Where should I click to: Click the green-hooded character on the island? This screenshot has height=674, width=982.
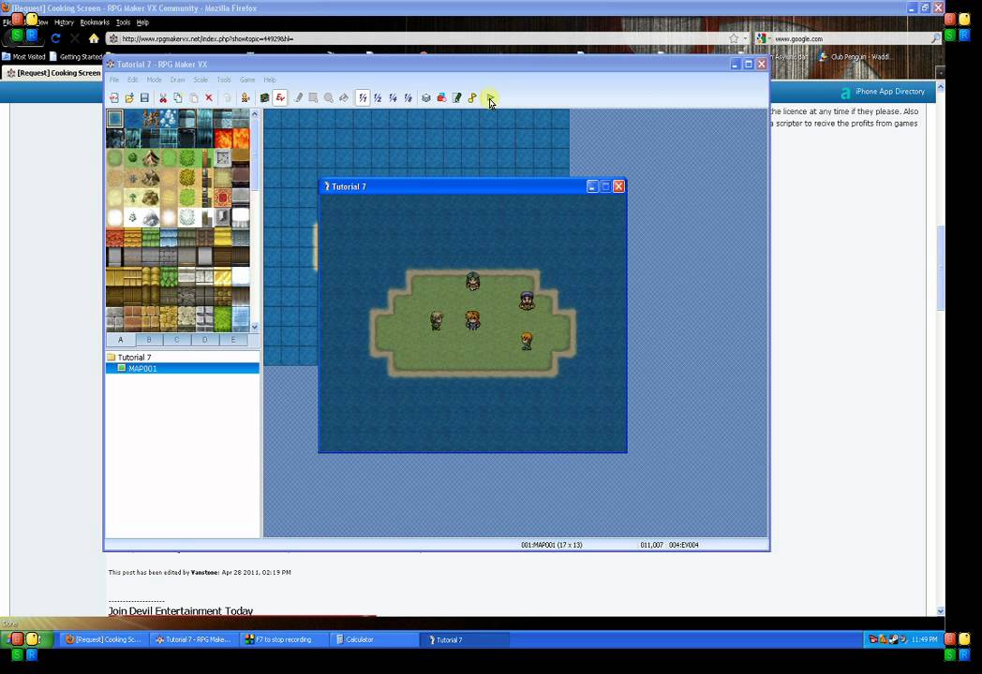(x=473, y=281)
